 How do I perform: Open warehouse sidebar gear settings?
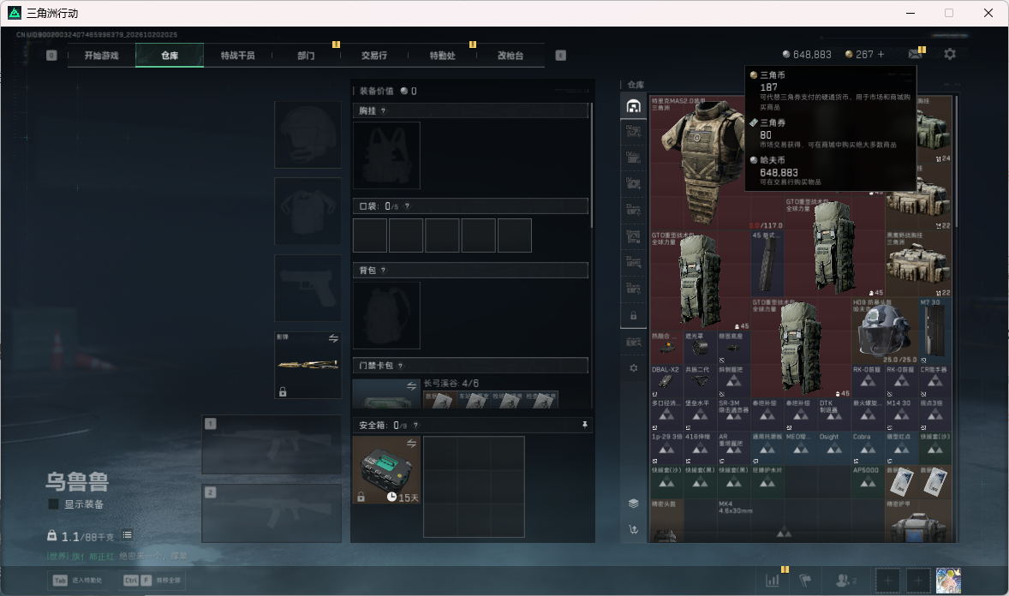633,368
